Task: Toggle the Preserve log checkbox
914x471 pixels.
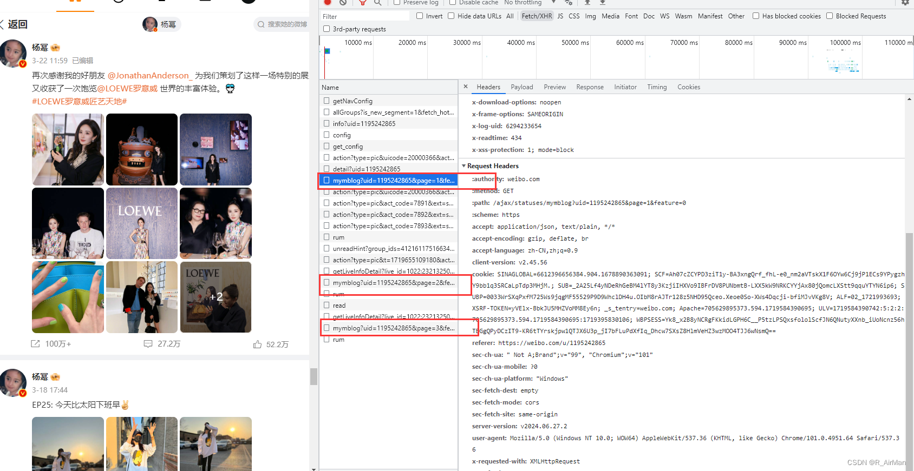Action: click(x=397, y=2)
